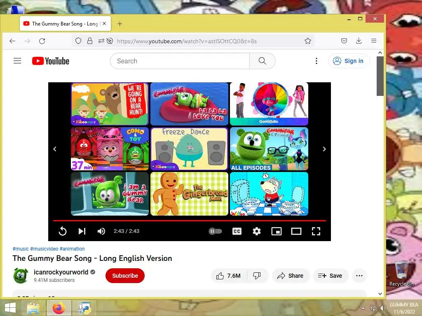This screenshot has height=316, width=422.
Task: Close The Gummy Bear Song tab
Action: 104,23
